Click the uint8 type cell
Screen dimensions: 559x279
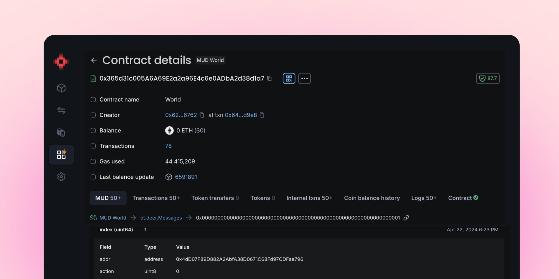pos(150,271)
